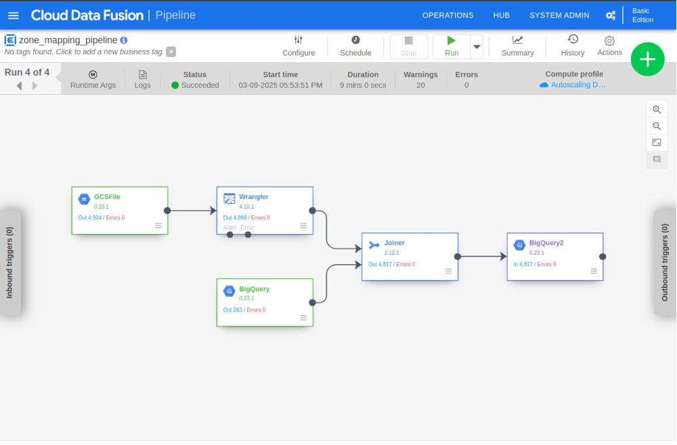The height and width of the screenshot is (445, 677).
Task: Open the Joiner node hamburger menu
Action: click(449, 272)
